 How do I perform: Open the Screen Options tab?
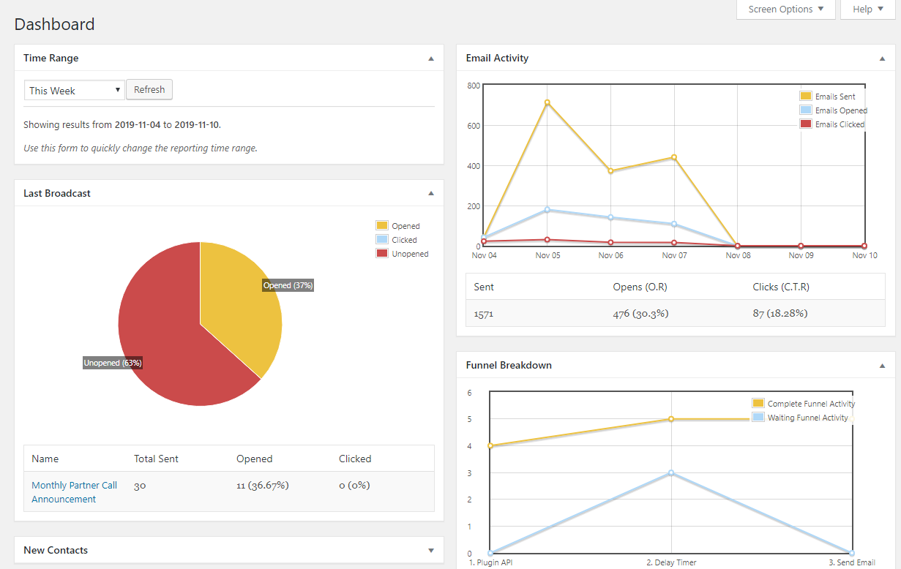coord(787,10)
